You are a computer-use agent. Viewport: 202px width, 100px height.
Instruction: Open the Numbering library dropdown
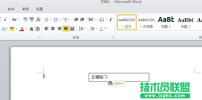tap(60, 19)
